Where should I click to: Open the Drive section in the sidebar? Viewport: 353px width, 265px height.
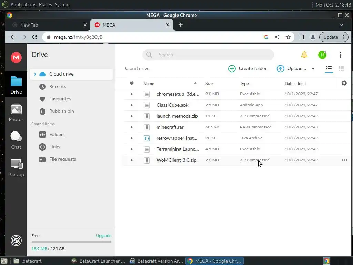(16, 85)
